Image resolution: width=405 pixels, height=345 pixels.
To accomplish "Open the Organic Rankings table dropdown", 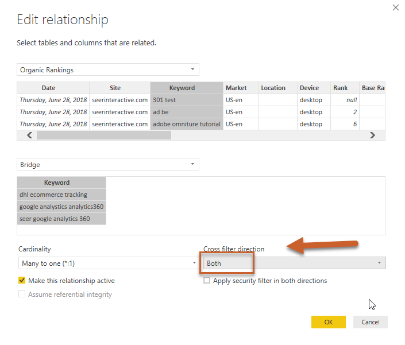I will [x=108, y=70].
